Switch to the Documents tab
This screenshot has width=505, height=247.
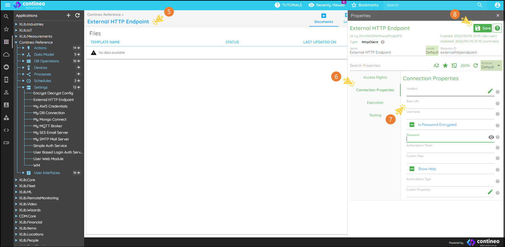(x=324, y=19)
